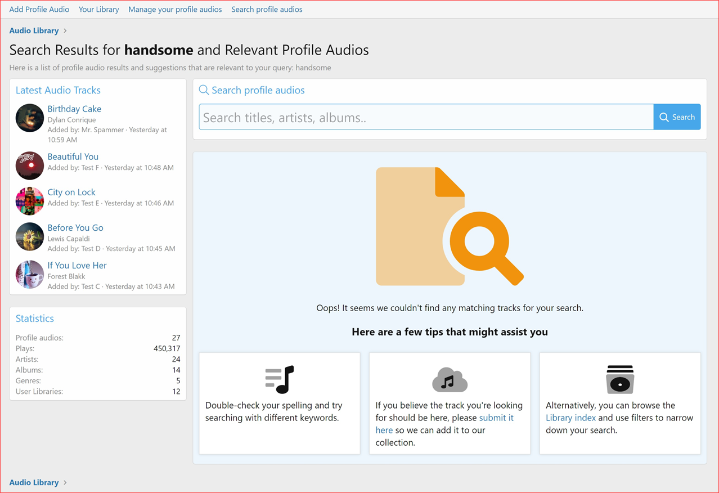Open the Library index link
Image resolution: width=719 pixels, height=493 pixels.
pos(570,418)
